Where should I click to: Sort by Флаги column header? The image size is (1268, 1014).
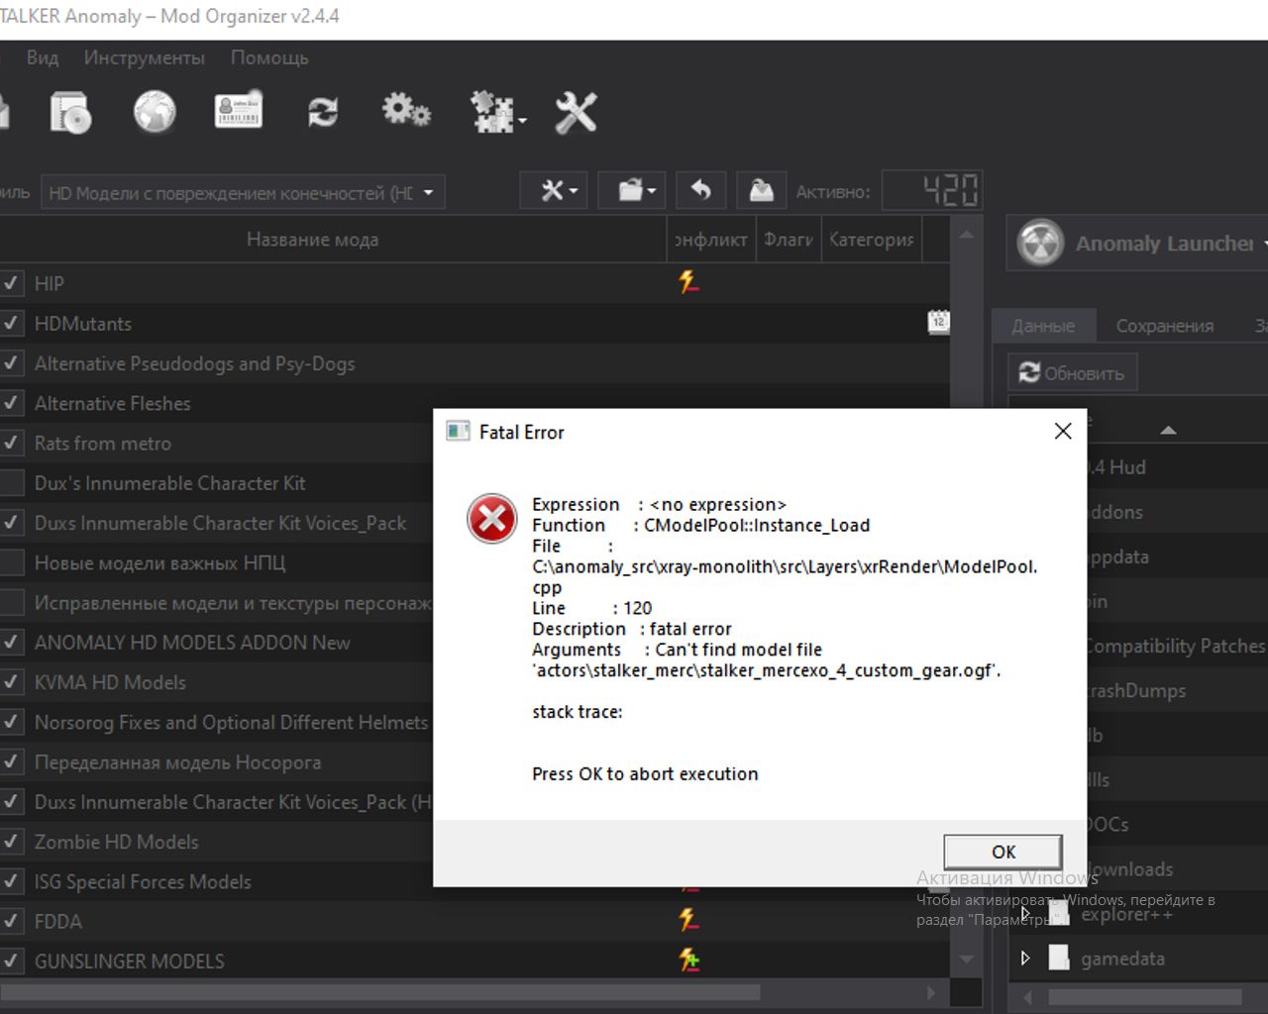789,240
